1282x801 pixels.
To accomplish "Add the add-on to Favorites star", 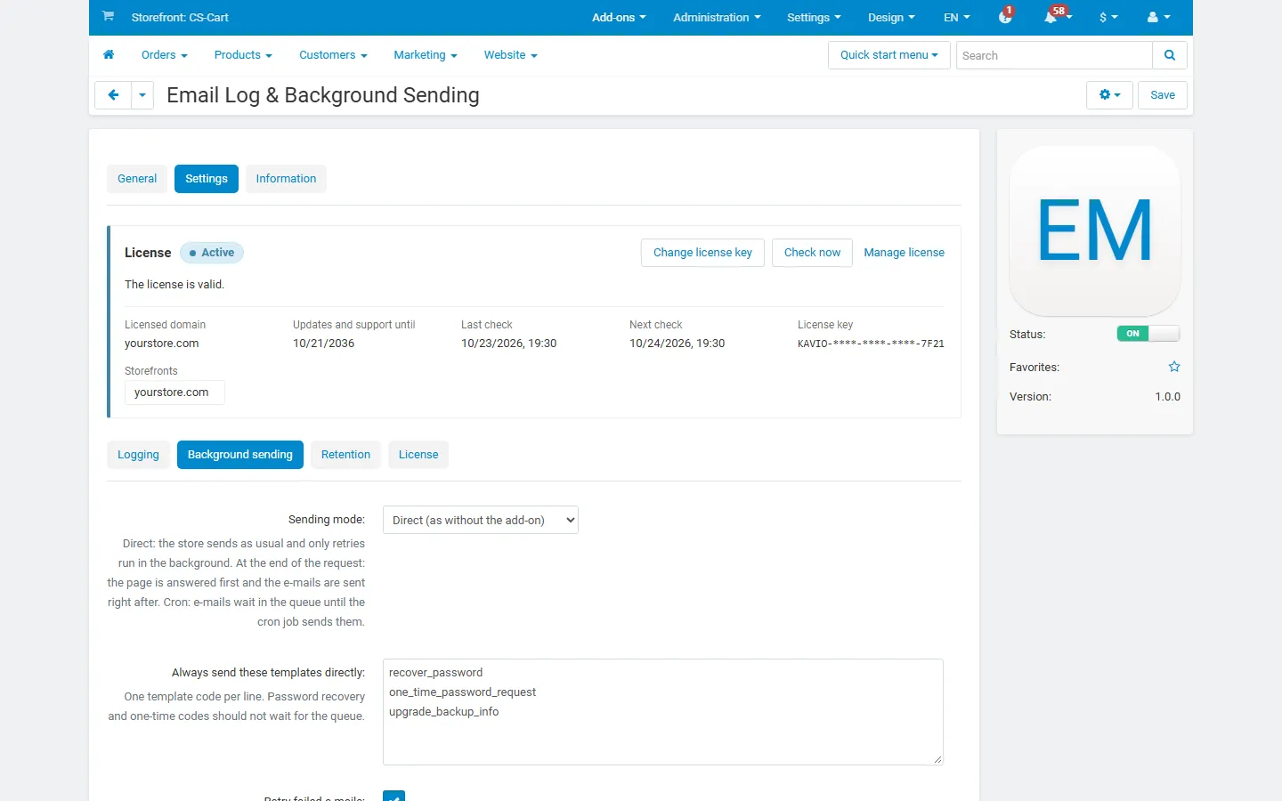I will point(1174,367).
